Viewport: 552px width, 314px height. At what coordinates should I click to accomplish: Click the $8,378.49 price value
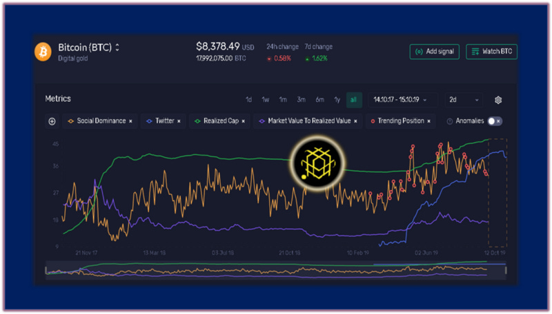tap(217, 46)
